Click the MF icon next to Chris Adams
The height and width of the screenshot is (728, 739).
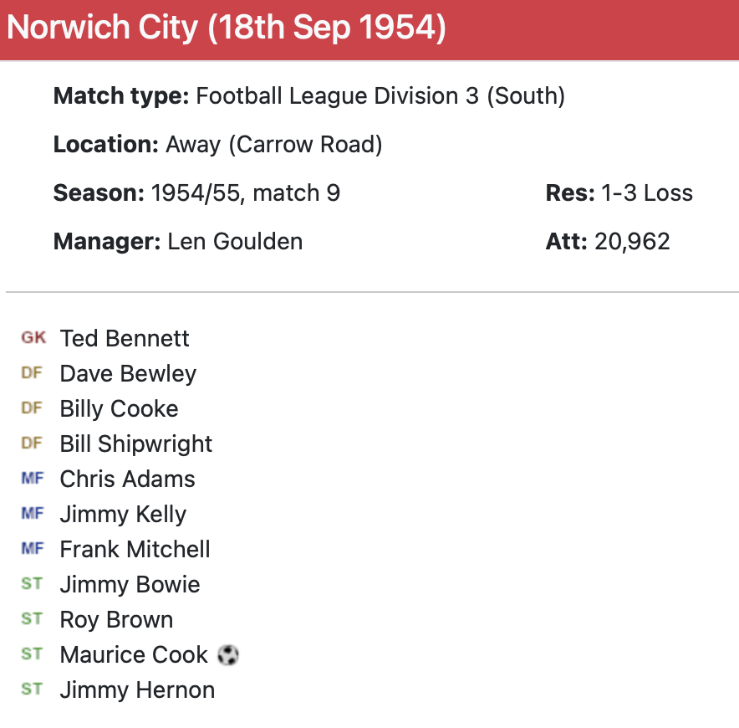point(32,479)
